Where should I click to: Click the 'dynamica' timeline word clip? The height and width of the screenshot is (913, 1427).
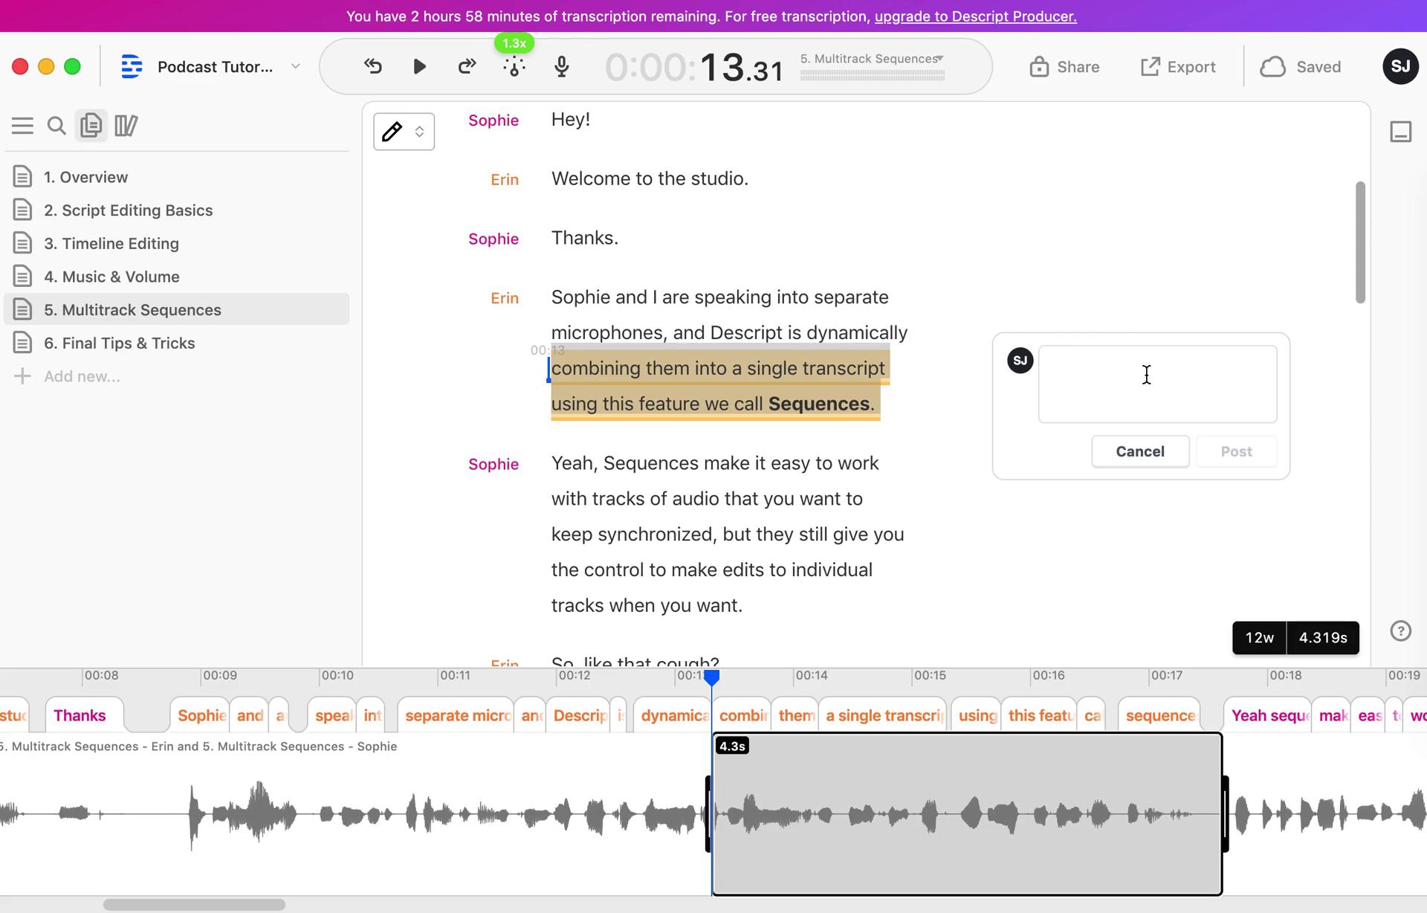(x=674, y=715)
